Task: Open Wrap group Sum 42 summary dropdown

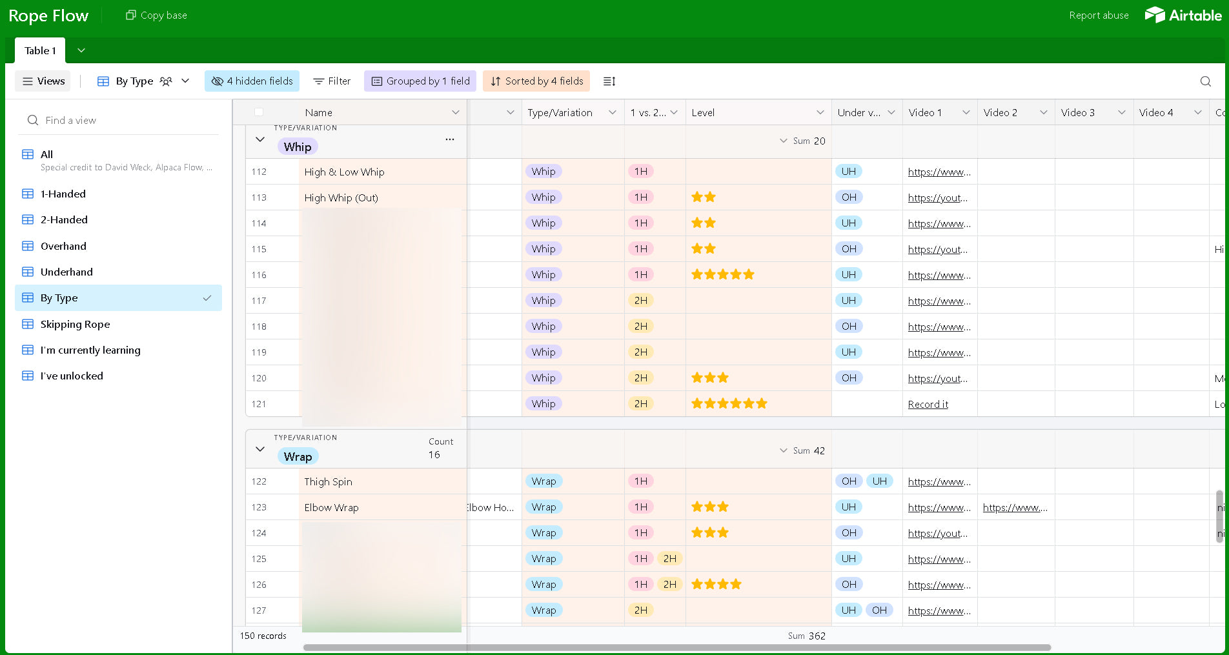Action: tap(802, 450)
